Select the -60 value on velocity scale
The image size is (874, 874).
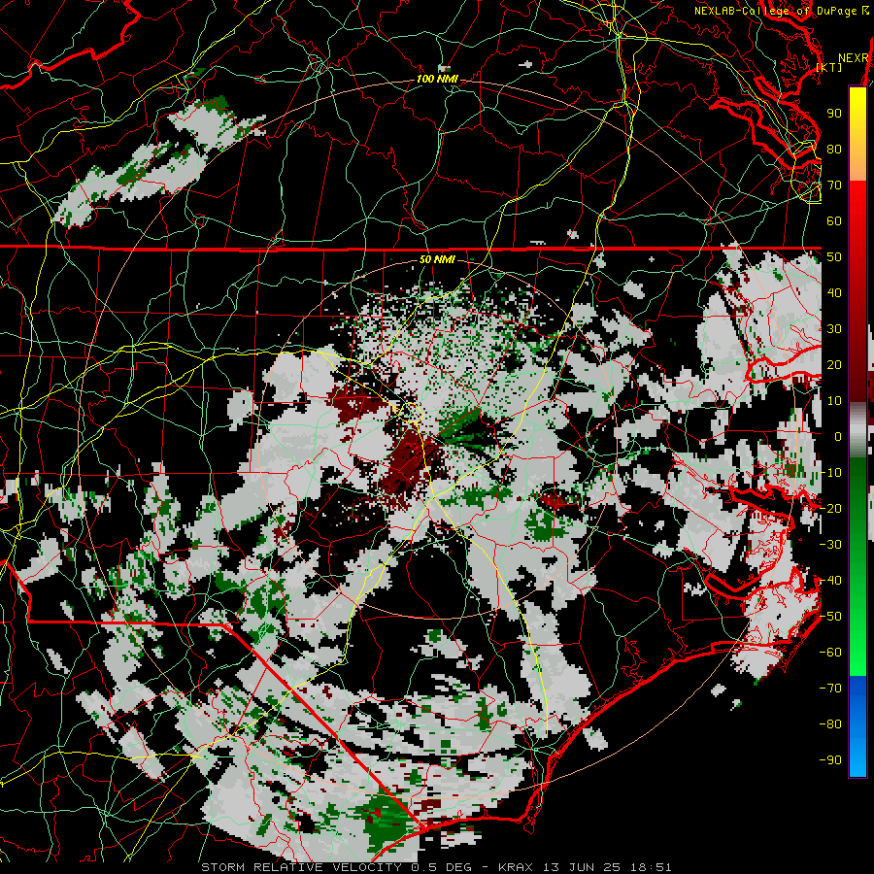(830, 653)
